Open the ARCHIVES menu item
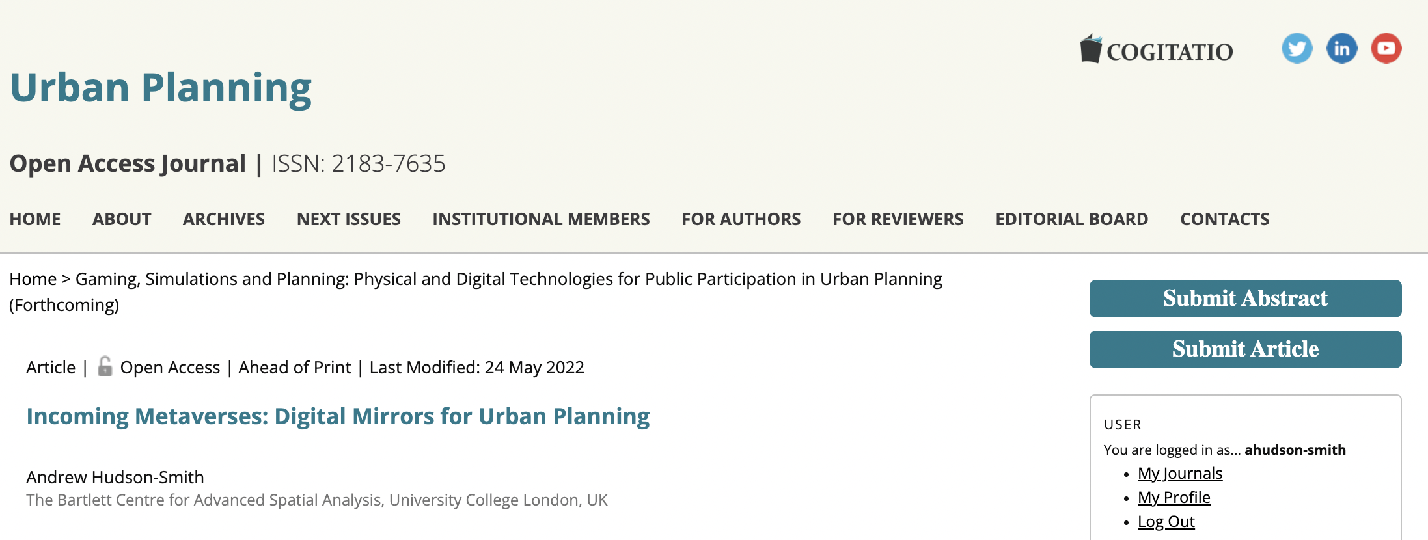 (x=224, y=219)
